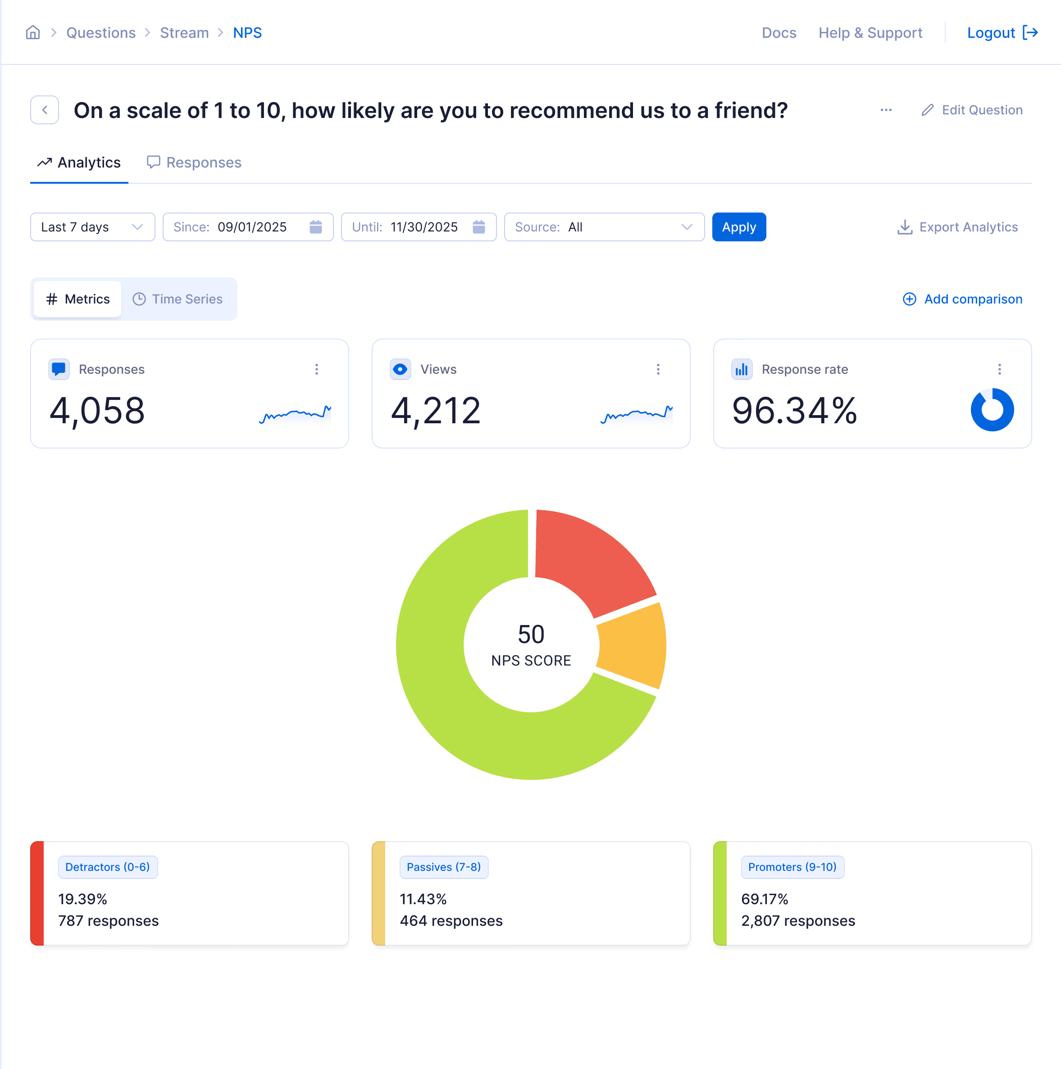This screenshot has height=1069, width=1061.
Task: Click the Add comparison link
Action: coord(962,299)
